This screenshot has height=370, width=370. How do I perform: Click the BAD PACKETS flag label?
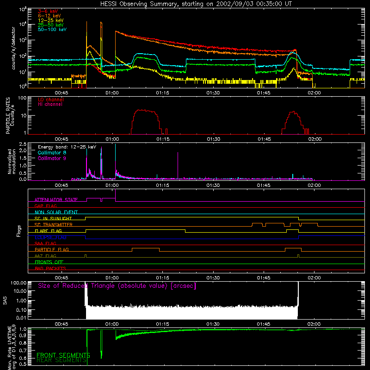click(50, 268)
